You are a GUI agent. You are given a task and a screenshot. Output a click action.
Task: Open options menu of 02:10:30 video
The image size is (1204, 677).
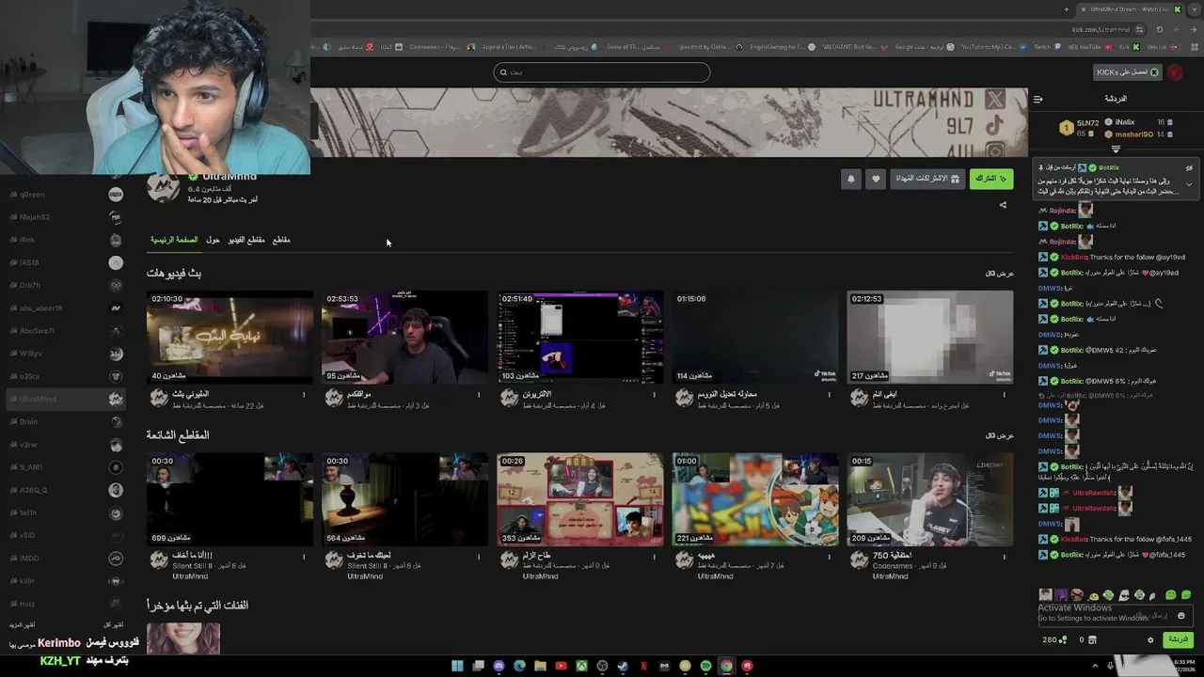coord(304,395)
